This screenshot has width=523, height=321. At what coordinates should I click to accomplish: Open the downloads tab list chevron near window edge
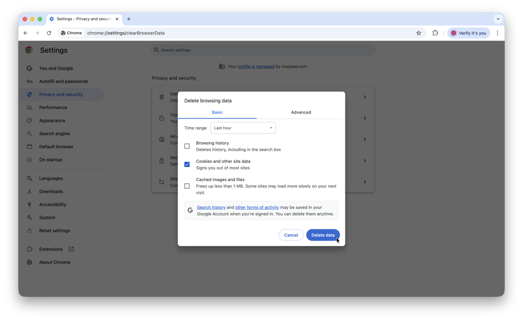498,19
